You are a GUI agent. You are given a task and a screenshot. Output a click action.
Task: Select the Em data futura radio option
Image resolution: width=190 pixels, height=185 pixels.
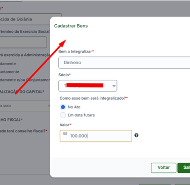coord(63,115)
